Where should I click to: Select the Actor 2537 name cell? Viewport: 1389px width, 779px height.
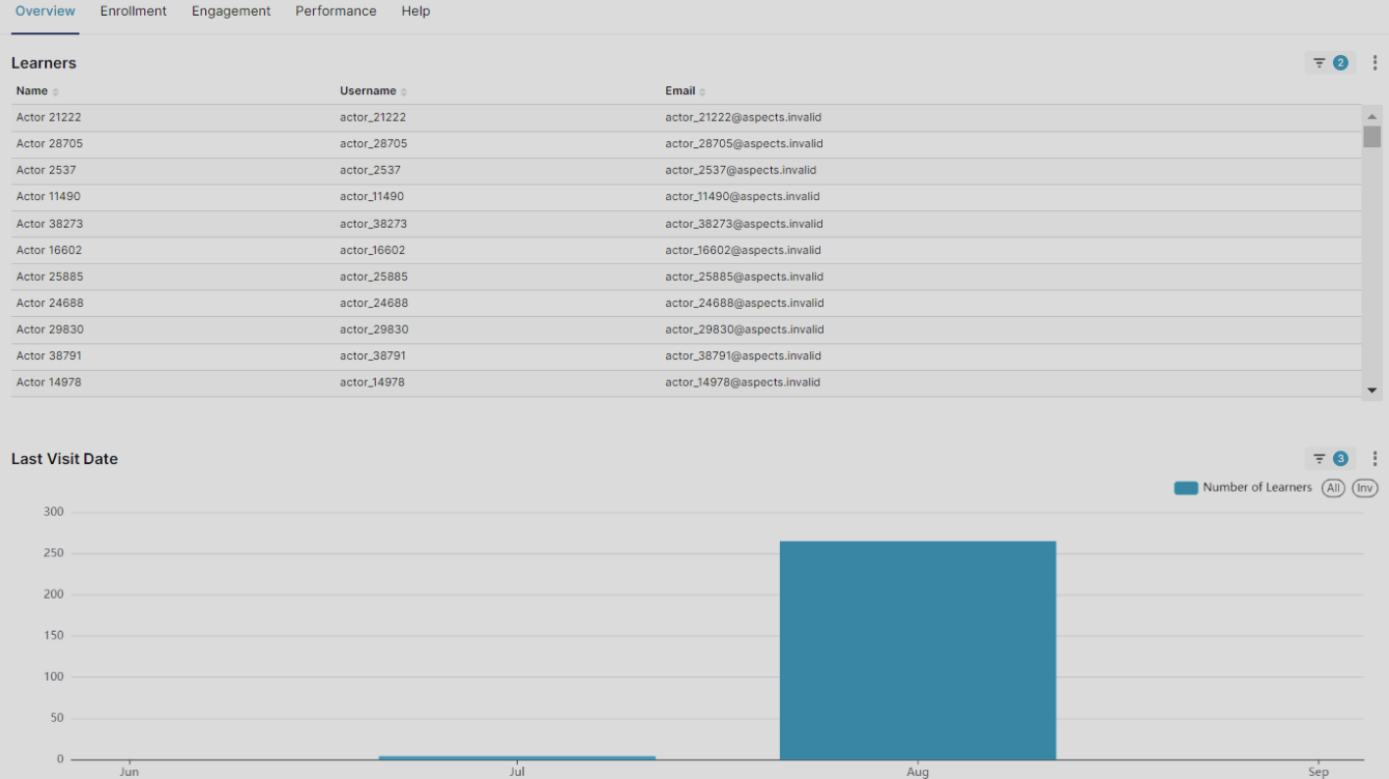tap(46, 171)
